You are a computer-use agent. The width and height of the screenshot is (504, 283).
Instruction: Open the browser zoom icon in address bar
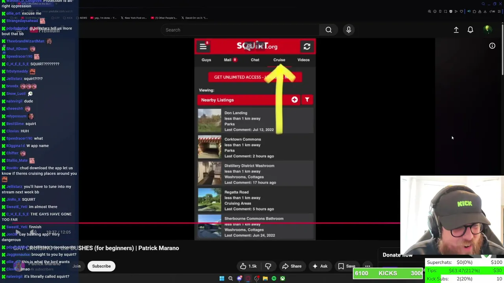coord(430,11)
